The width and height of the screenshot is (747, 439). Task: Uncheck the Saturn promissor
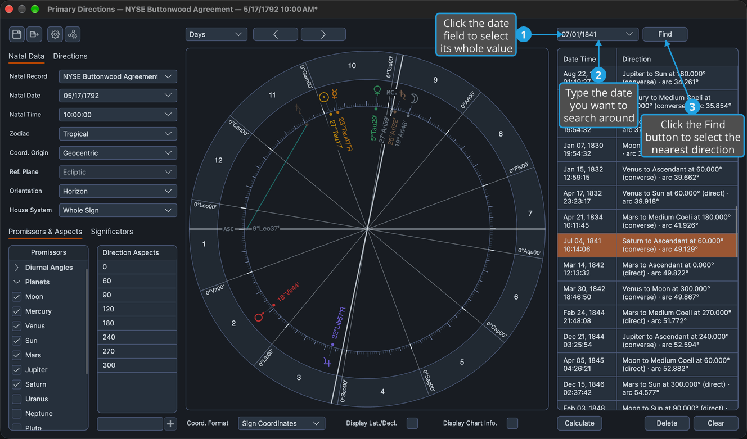pyautogui.click(x=17, y=384)
